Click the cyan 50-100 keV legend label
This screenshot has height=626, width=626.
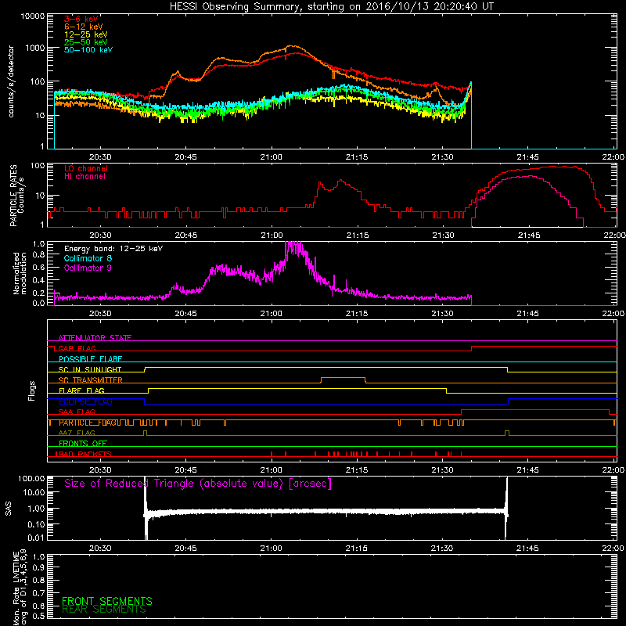(x=88, y=50)
